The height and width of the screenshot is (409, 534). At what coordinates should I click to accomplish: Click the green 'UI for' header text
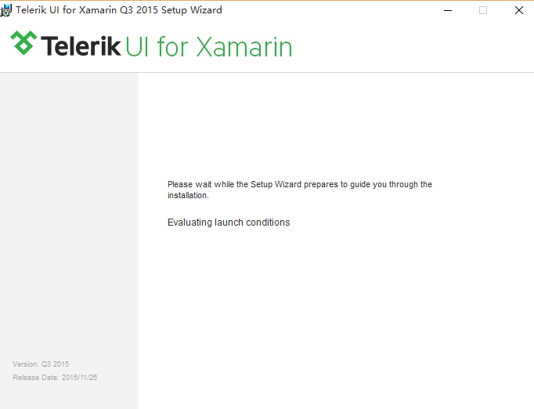pos(157,46)
